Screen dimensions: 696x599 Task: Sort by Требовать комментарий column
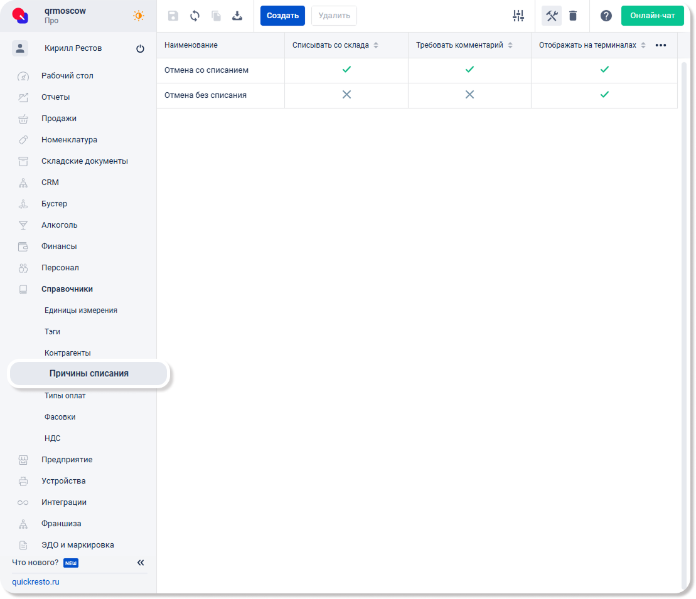510,45
